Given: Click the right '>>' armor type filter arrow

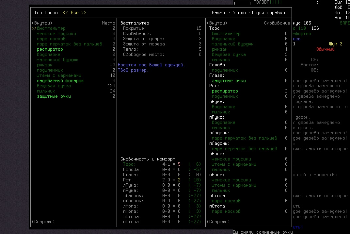Looking at the screenshot, I should tap(84, 12).
